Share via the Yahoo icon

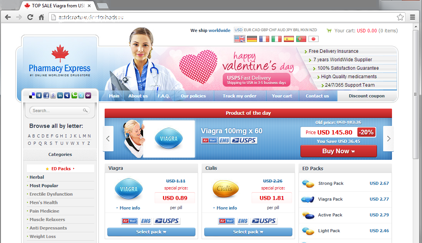(x=88, y=96)
